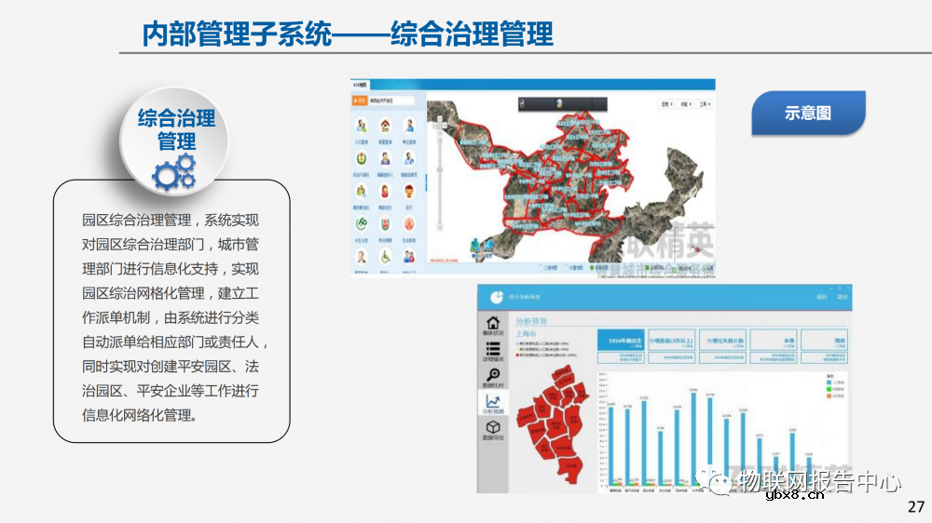Switch to the GIS地图 tab
The image size is (932, 523).
click(x=360, y=85)
